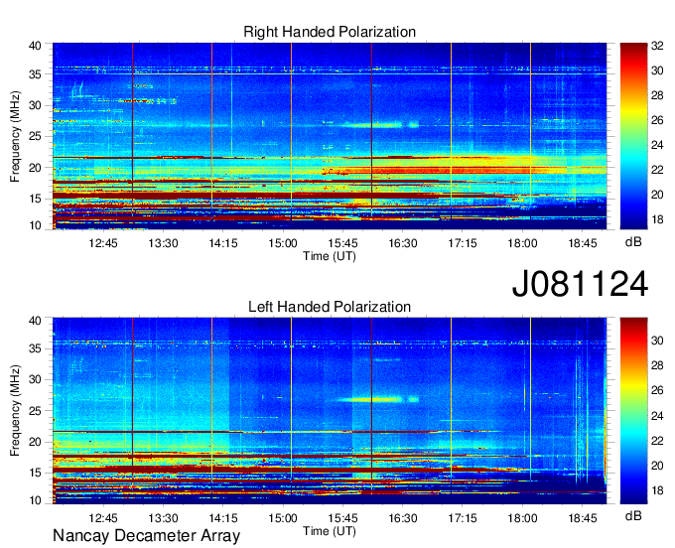Click the top plot's Time (UT) axis label
675x548 pixels.
330,256
